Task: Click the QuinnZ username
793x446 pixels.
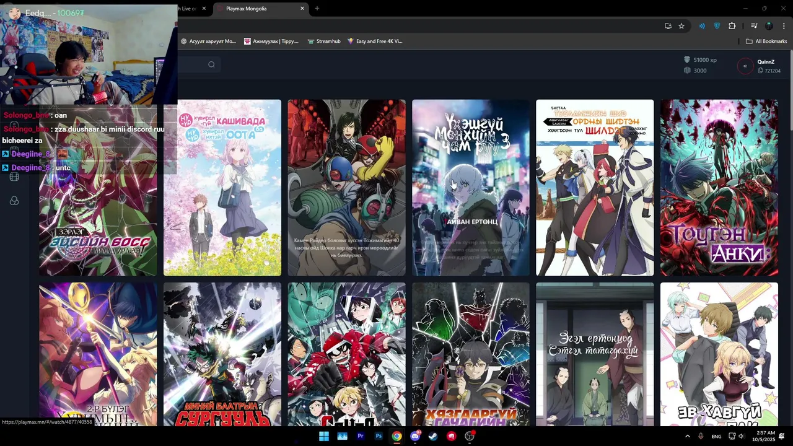Action: 766,62
